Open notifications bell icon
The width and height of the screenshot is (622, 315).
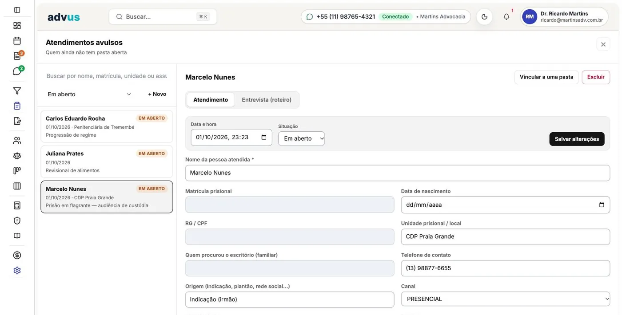[506, 17]
